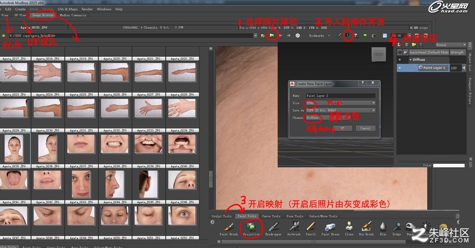Click the white Color swatch
The height and width of the screenshot is (248, 475).
click(x=449, y=165)
